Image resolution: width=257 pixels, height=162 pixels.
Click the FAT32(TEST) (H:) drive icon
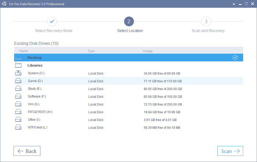18,112
